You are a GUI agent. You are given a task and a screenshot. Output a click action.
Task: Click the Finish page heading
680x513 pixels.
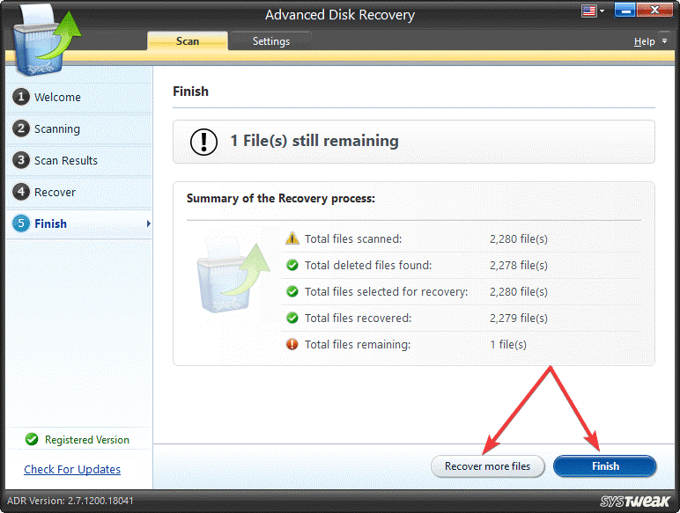coord(190,92)
